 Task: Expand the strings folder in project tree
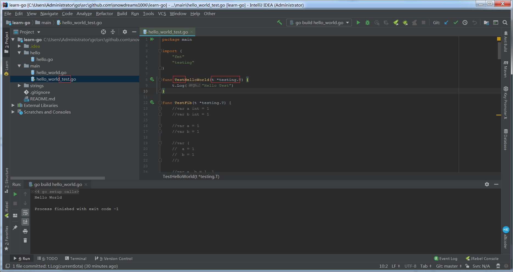point(19,86)
